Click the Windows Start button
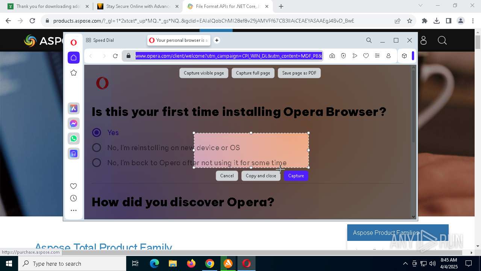The height and width of the screenshot is (271, 481). click(9, 263)
